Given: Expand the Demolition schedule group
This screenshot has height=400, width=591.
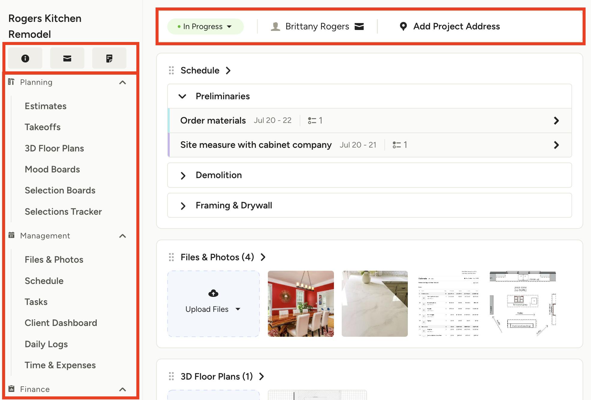Looking at the screenshot, I should [x=183, y=175].
